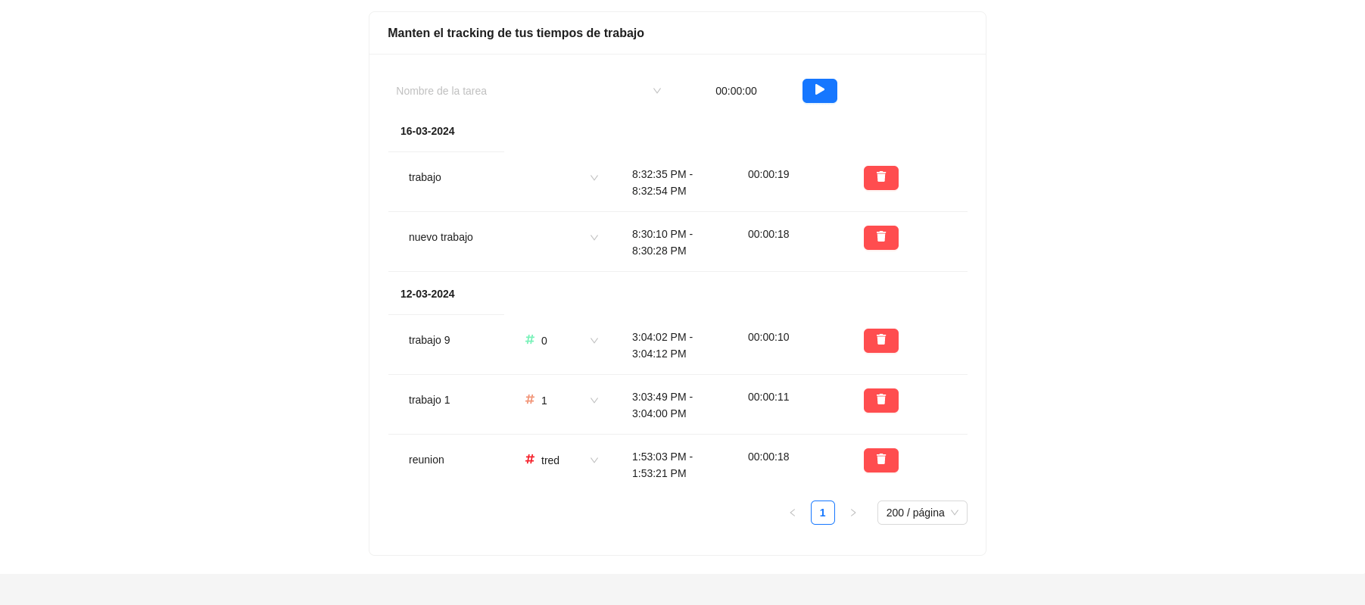Click the 8:32:35 PM time range
This screenshot has width=1365, height=605.
(662, 182)
